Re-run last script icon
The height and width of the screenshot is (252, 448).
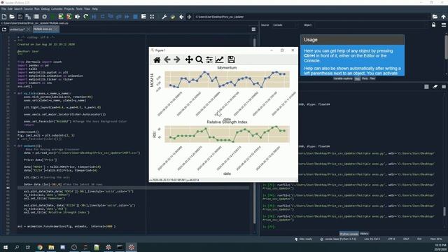(x=85, y=17)
